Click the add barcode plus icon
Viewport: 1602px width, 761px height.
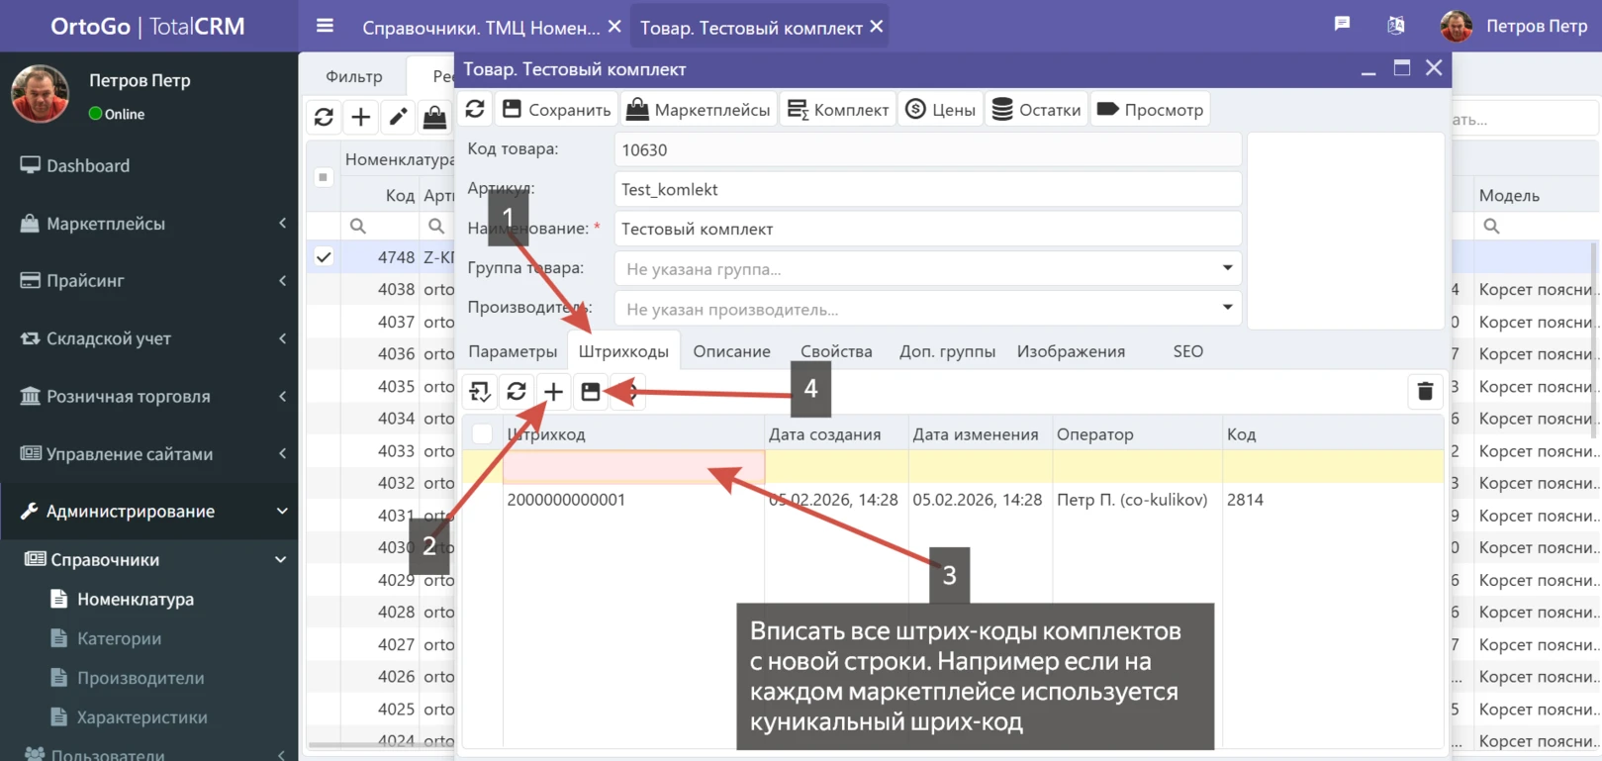click(553, 392)
